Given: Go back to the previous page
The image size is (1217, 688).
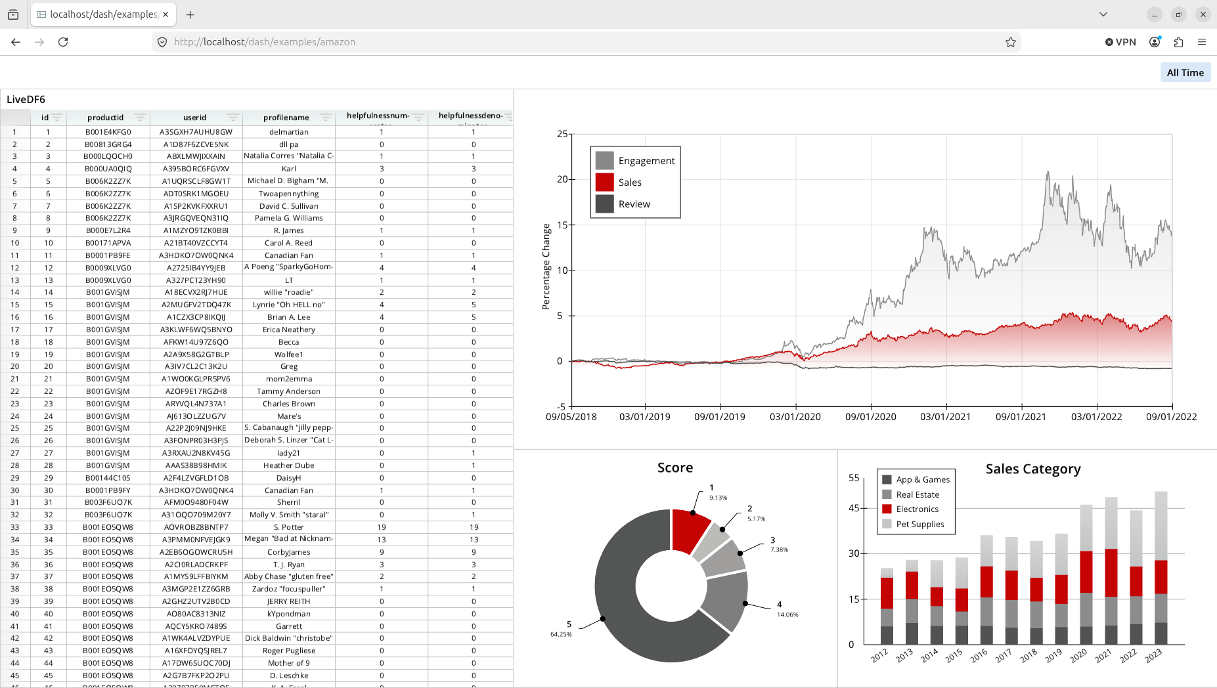Looking at the screenshot, I should click(16, 42).
